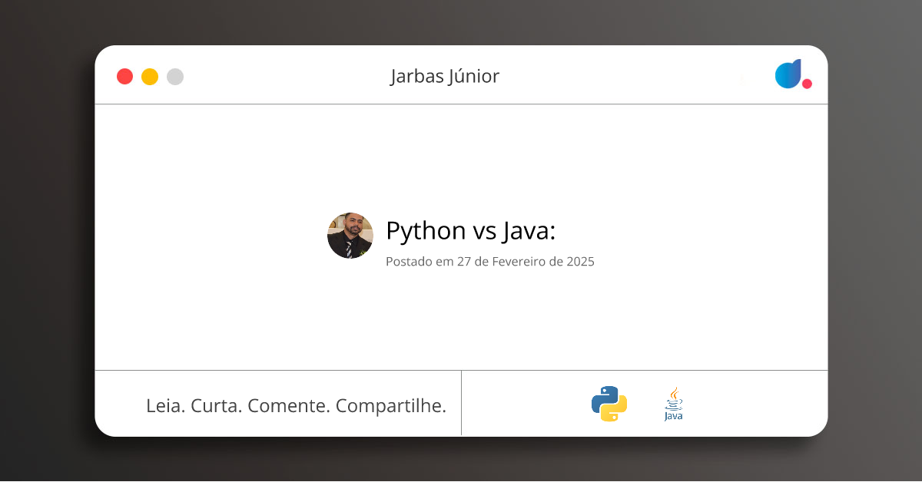Expand the 'Python vs Java:' post heading
Viewport: 922px width, 482px height.
pos(470,230)
